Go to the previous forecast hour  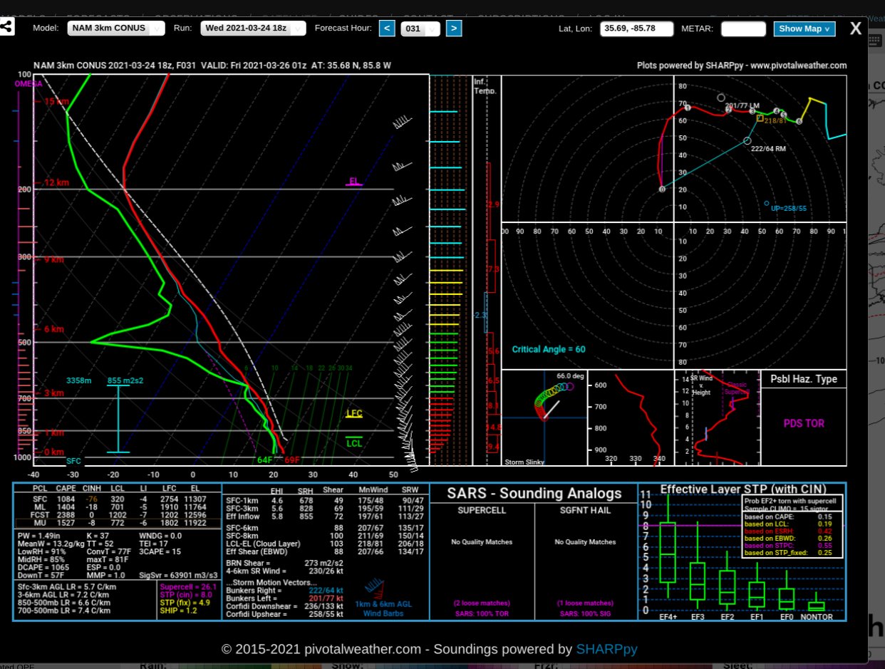pos(386,28)
